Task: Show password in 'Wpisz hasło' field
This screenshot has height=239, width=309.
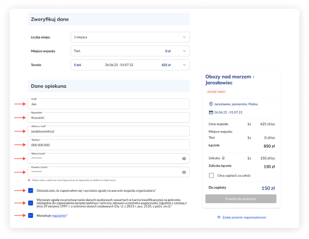Action: [x=184, y=158]
